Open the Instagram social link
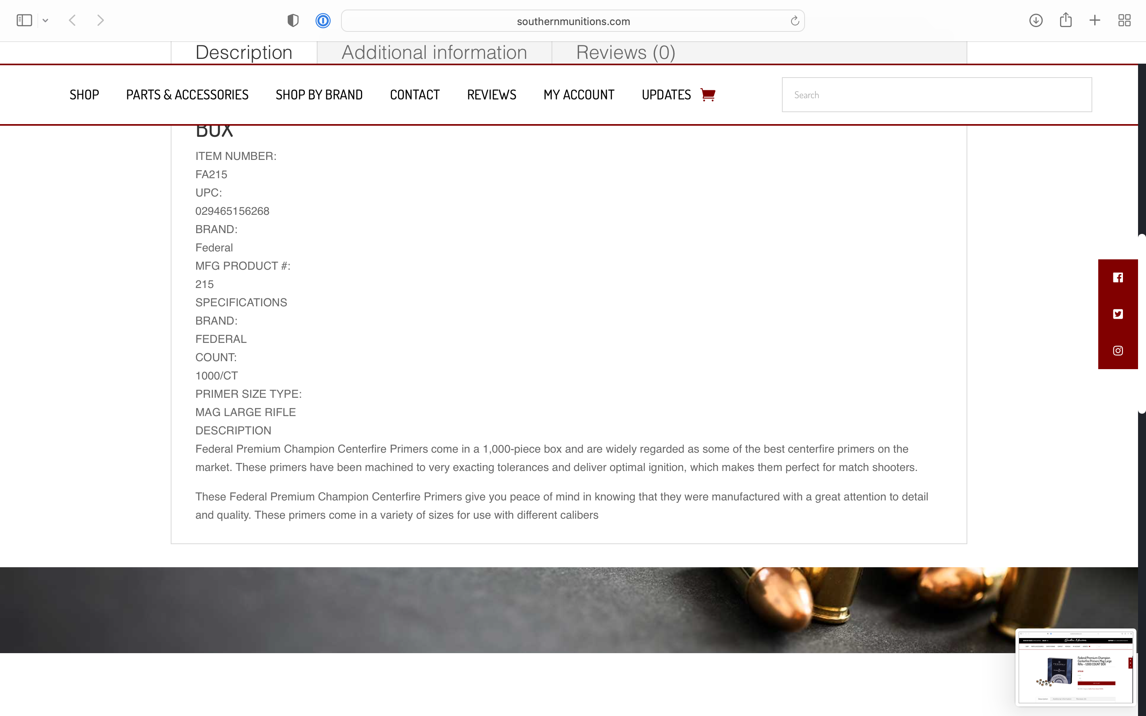 [x=1118, y=350]
